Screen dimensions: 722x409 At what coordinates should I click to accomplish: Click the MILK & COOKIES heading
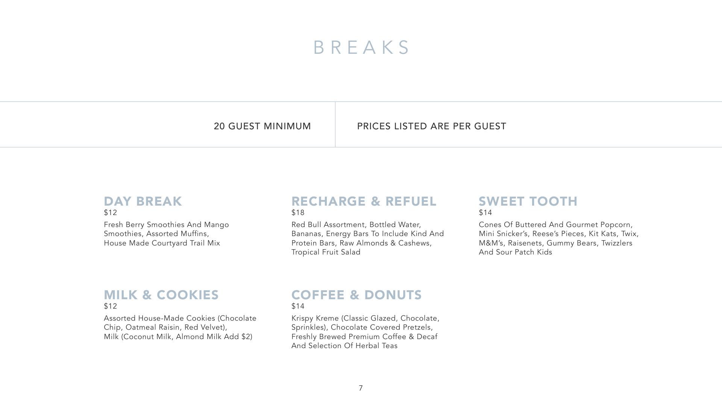(x=161, y=295)
